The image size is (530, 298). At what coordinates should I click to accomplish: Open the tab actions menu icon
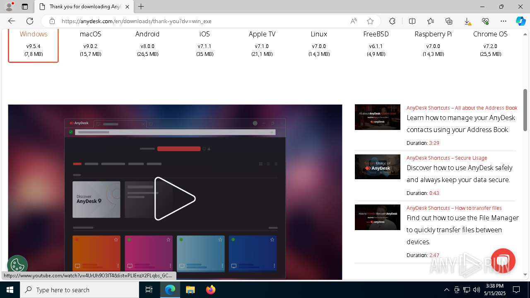point(25,7)
